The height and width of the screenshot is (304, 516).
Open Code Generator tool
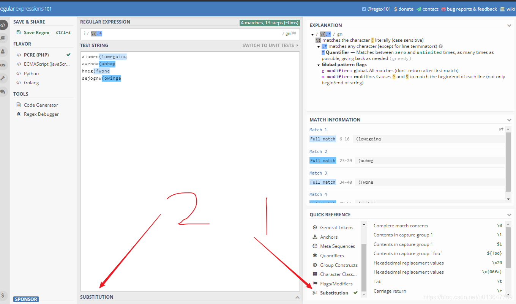click(x=37, y=105)
